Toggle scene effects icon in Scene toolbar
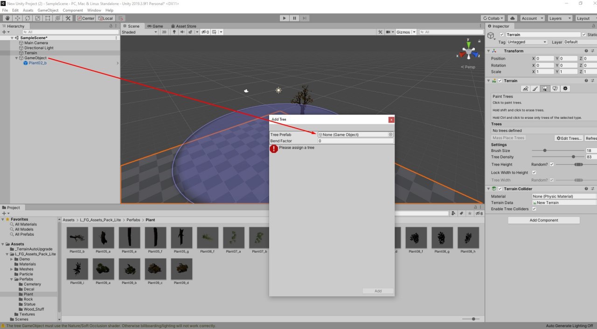Viewport: 597px width, 329px height. (x=191, y=32)
